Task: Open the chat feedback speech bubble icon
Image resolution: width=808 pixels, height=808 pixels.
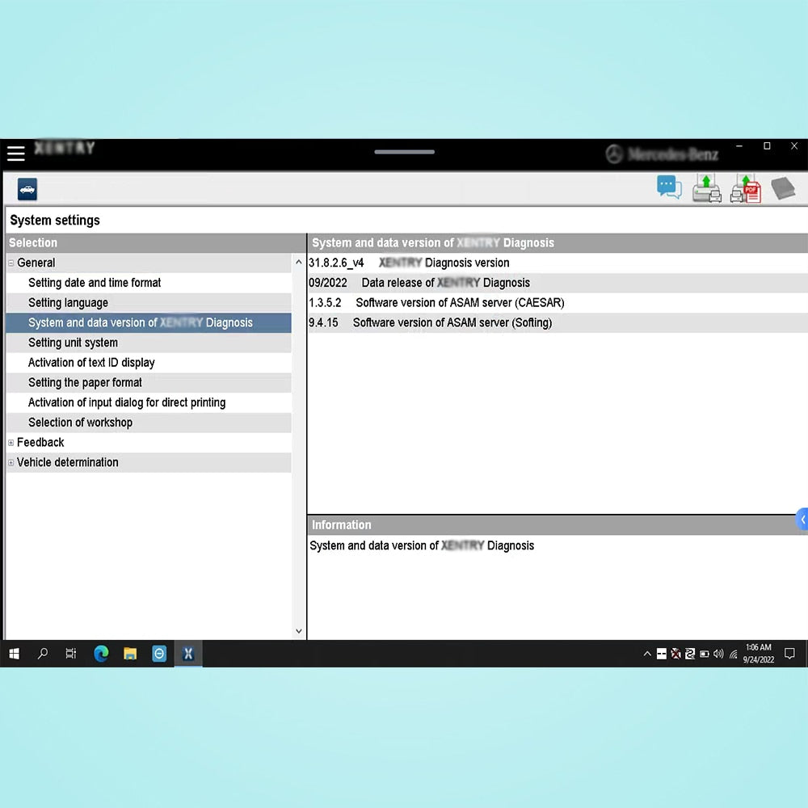Action: (x=669, y=187)
